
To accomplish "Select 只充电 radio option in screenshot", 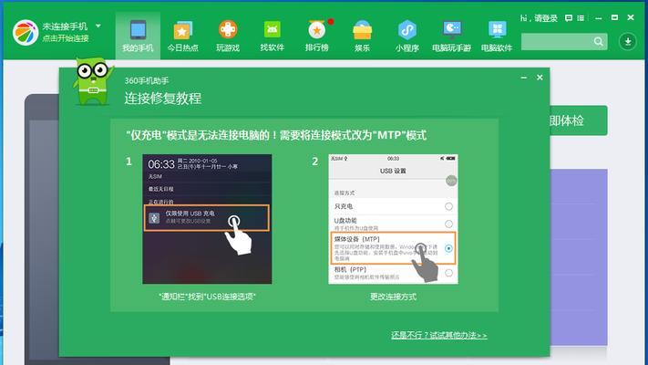I will (448, 206).
